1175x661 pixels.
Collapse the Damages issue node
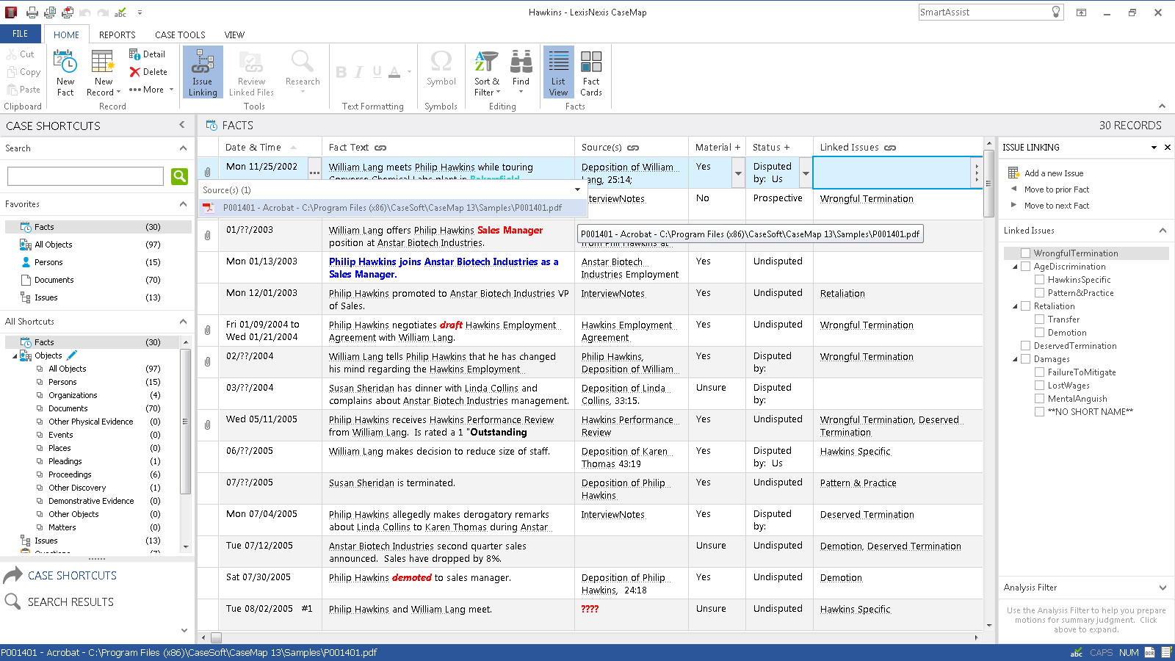tap(1015, 359)
